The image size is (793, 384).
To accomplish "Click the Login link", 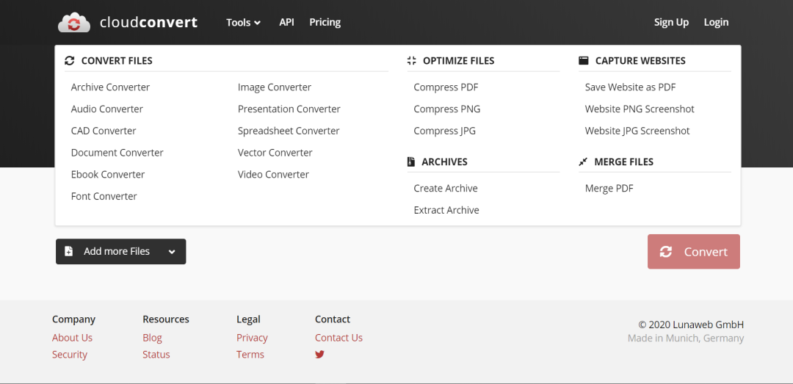I will pos(716,22).
